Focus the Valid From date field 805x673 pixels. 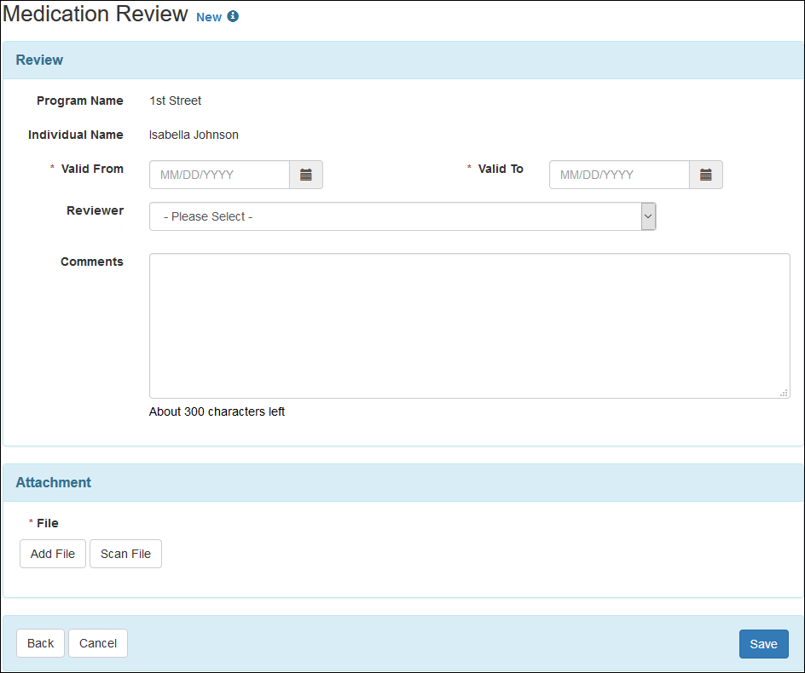pyautogui.click(x=220, y=175)
